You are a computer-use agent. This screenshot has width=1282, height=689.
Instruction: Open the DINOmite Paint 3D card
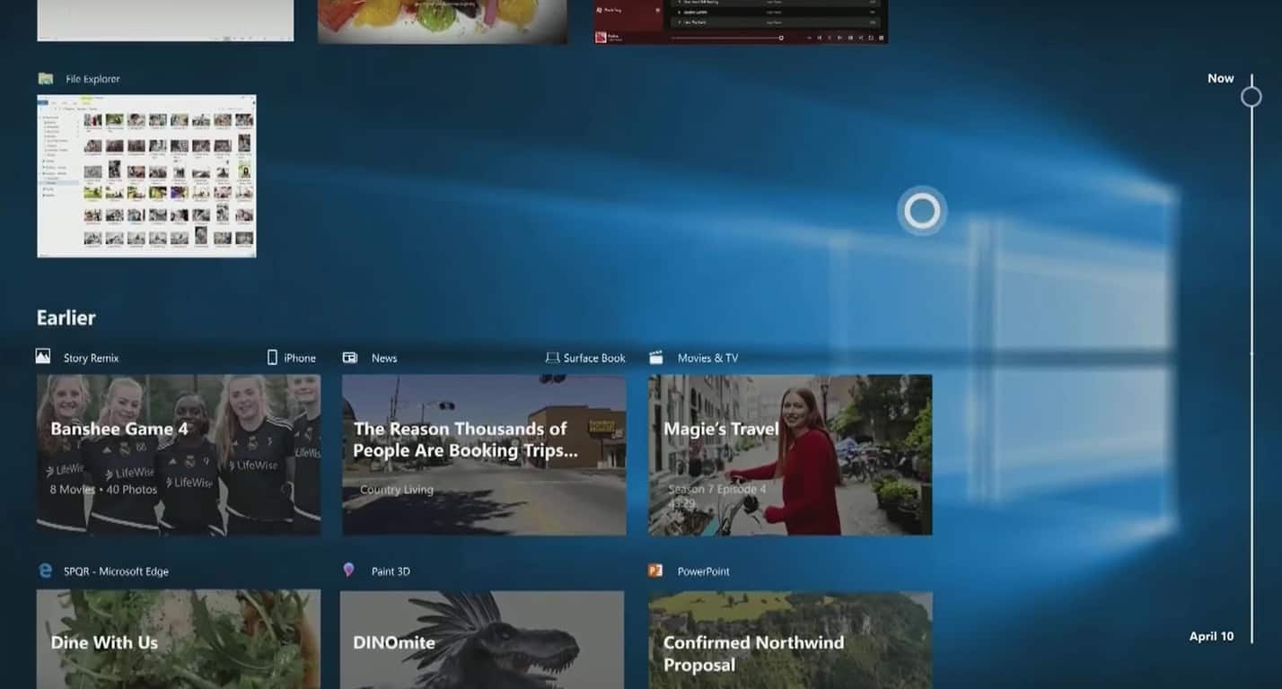pos(482,639)
